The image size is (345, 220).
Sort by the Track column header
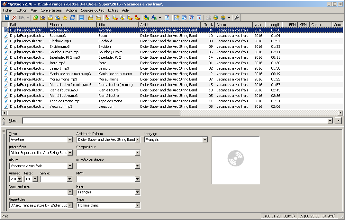(207, 25)
